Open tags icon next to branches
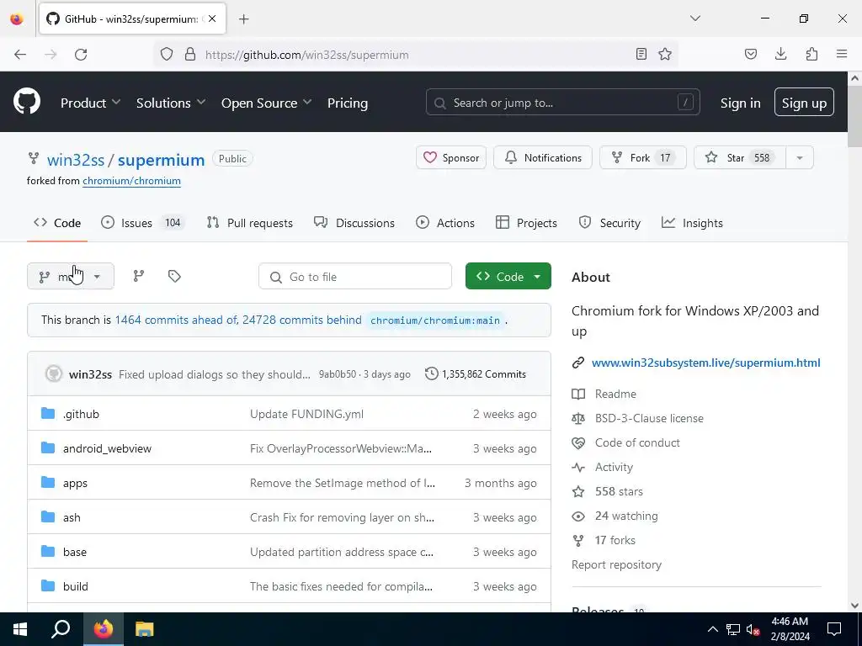862x646 pixels. [174, 276]
